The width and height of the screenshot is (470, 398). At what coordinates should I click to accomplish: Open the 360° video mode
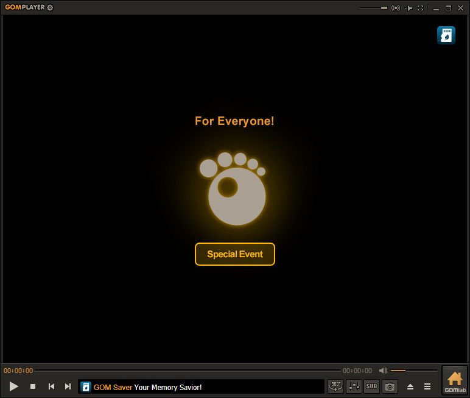335,386
